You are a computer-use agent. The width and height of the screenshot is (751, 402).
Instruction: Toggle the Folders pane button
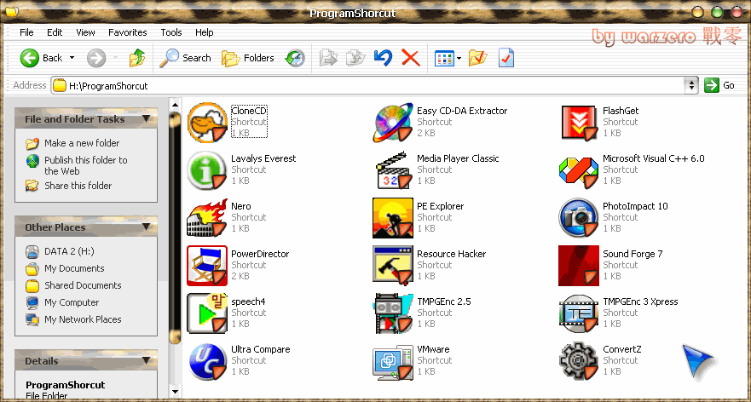(247, 58)
